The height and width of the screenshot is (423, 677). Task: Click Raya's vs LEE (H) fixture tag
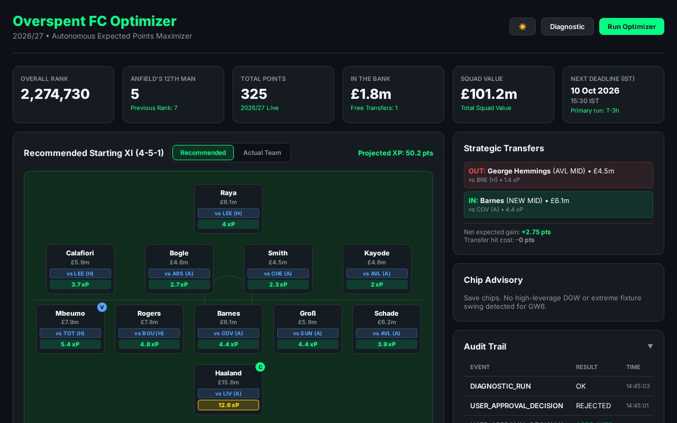[228, 213]
